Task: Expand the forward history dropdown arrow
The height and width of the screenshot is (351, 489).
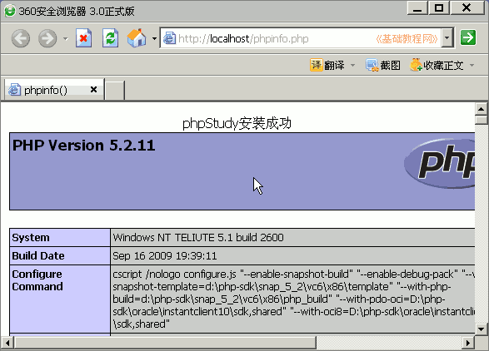Action: [66, 38]
